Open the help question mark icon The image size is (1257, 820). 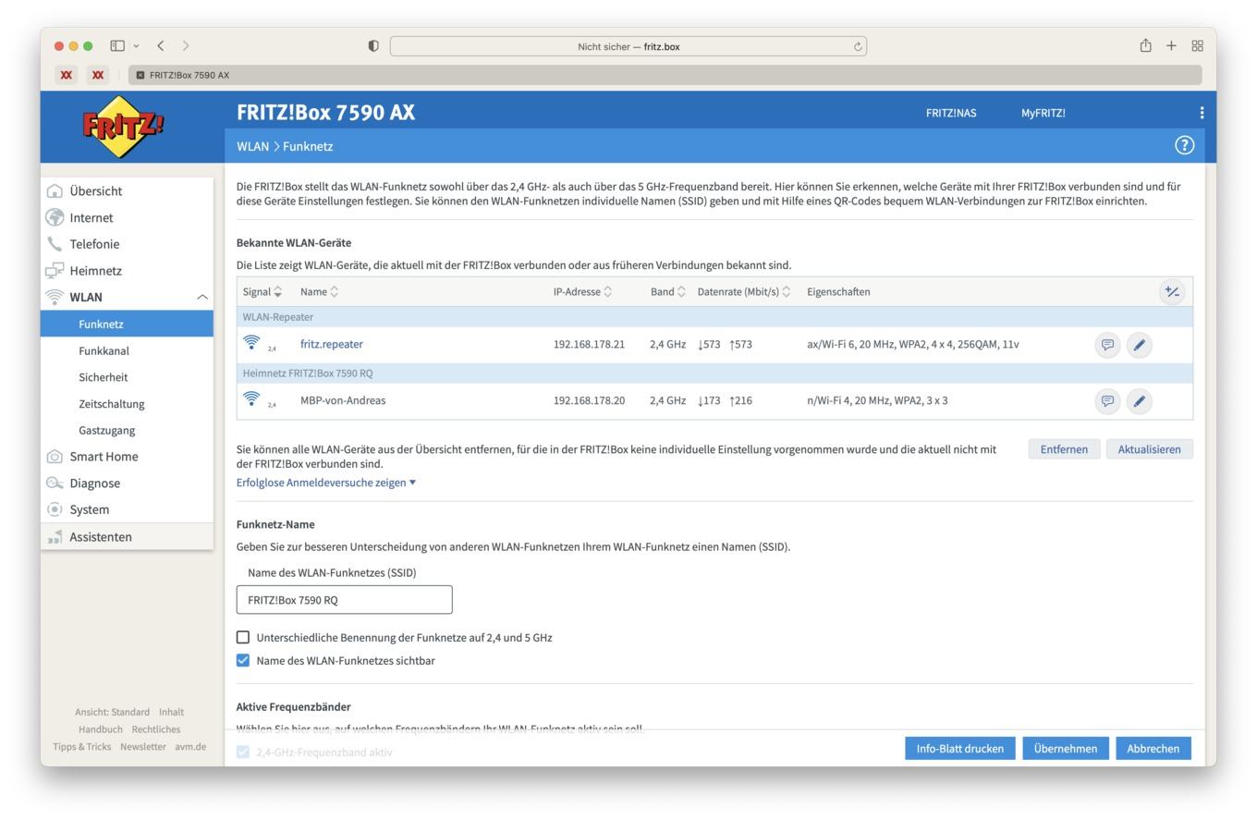(x=1184, y=145)
